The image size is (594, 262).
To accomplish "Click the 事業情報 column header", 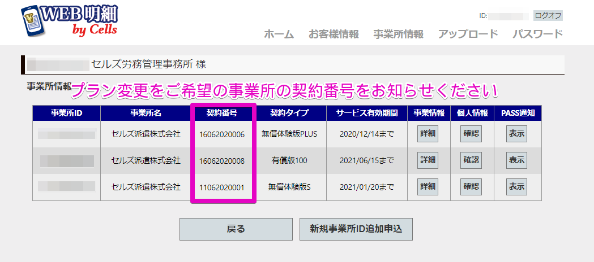I will point(429,113).
